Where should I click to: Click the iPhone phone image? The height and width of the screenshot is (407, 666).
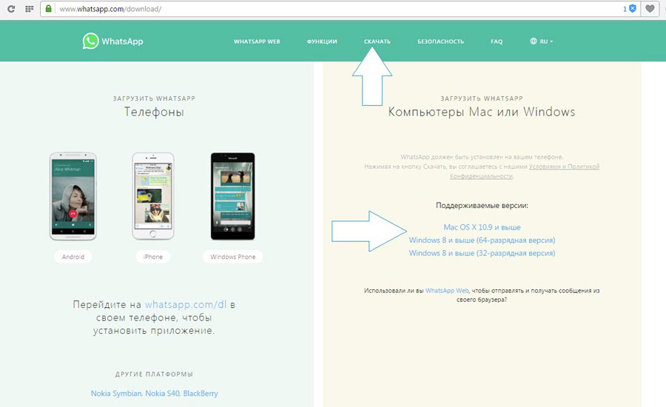pos(153,196)
